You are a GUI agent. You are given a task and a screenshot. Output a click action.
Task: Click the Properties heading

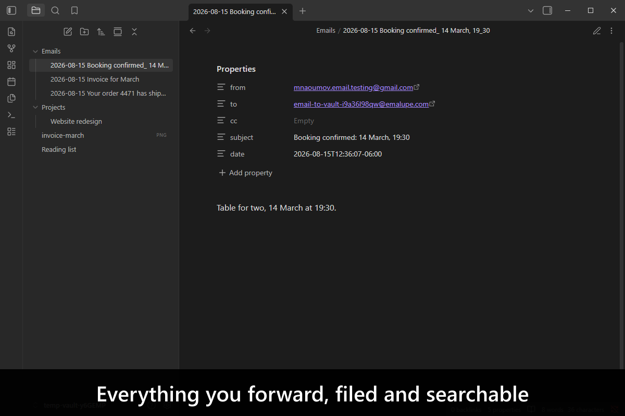[x=236, y=69]
